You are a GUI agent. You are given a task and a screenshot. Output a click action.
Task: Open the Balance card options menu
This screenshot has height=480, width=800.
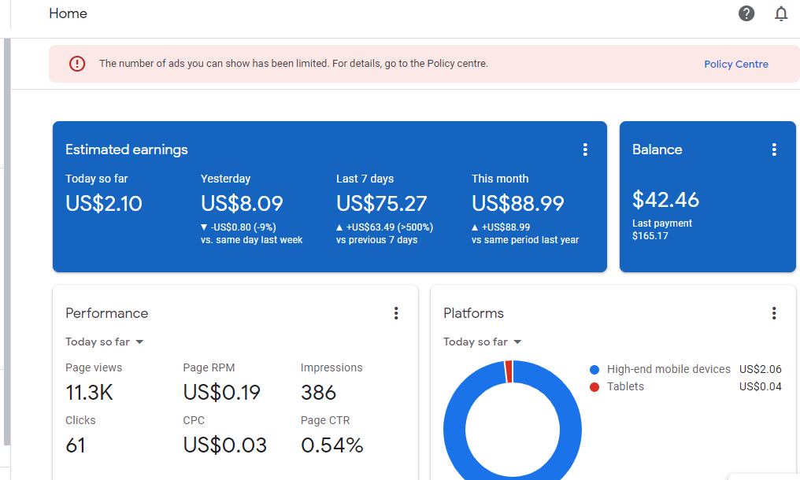pos(774,149)
